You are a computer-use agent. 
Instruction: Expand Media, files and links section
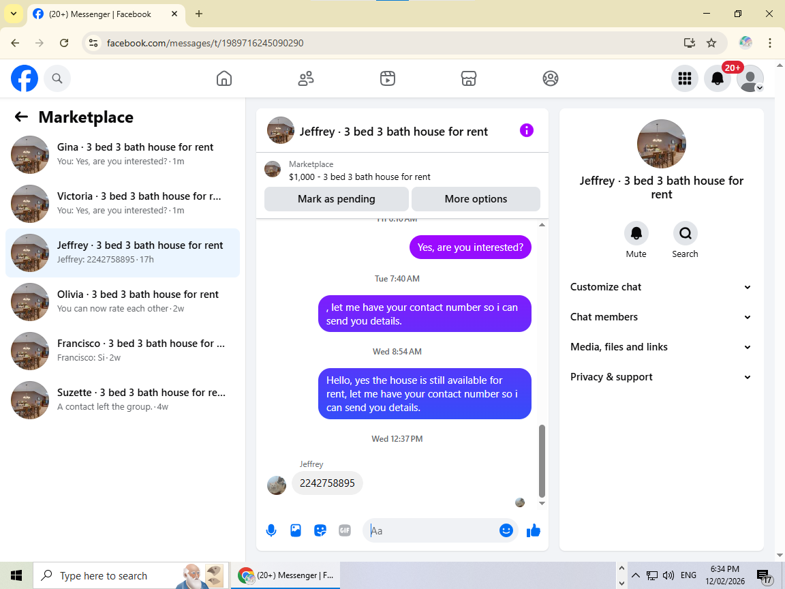[661, 347]
